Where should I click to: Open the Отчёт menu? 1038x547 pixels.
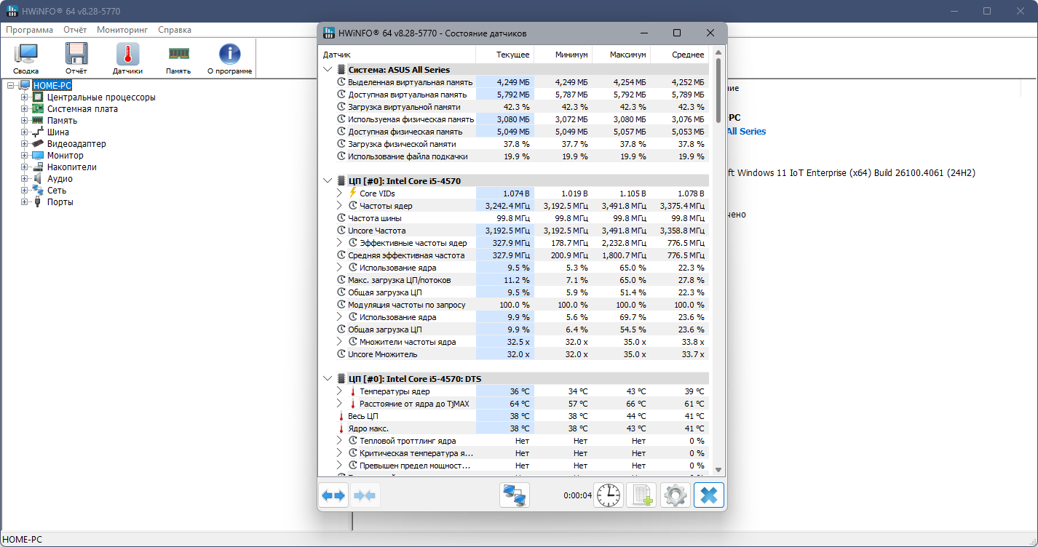(75, 30)
